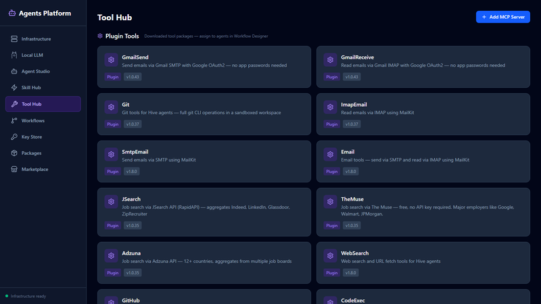Click the JSearch plugin icon
This screenshot has height=304, width=541.
click(111, 203)
